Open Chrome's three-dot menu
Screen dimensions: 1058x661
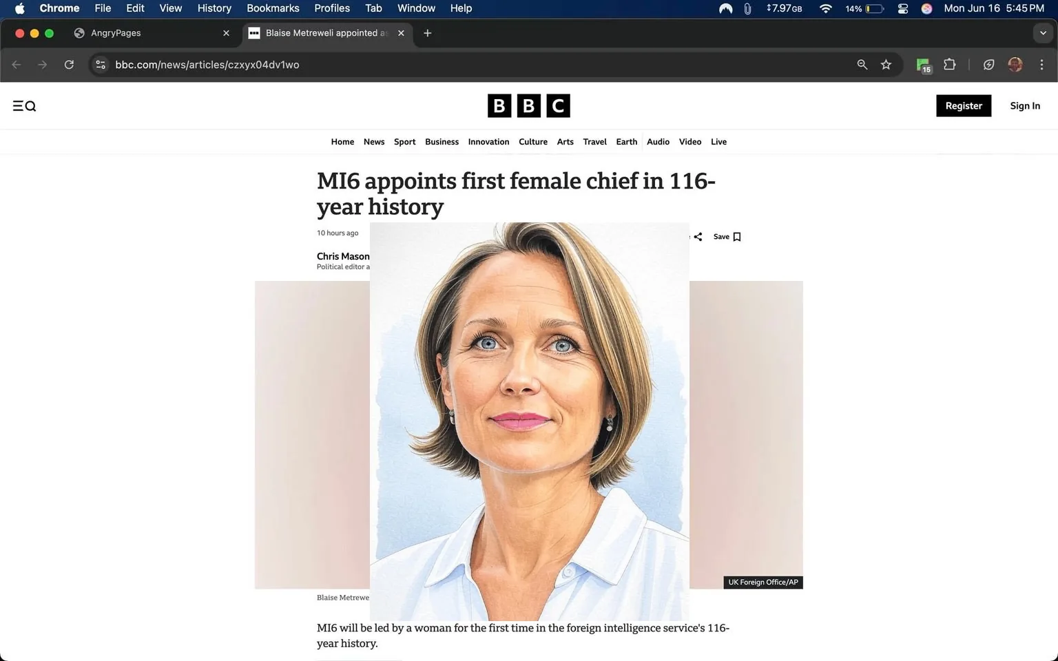1042,64
